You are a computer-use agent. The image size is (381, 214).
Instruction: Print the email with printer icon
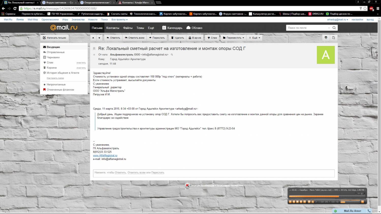pyautogui.click(x=326, y=38)
